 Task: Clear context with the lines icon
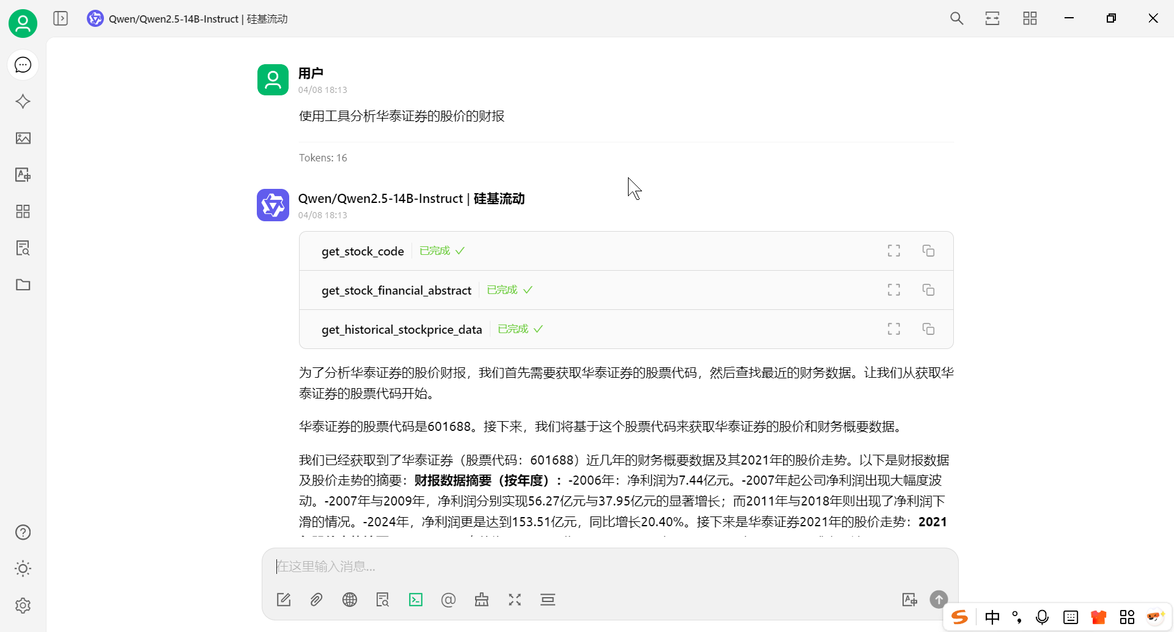548,600
